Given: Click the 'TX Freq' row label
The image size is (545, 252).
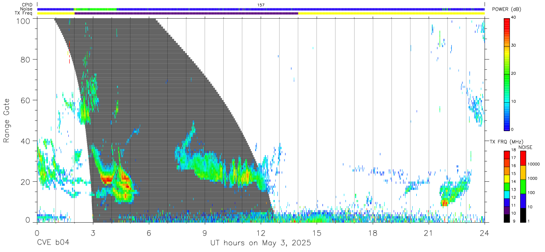Looking at the screenshot, I should coord(24,13).
